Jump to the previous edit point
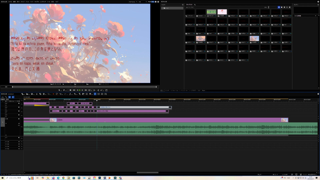The width and height of the screenshot is (320, 180). 94,90
